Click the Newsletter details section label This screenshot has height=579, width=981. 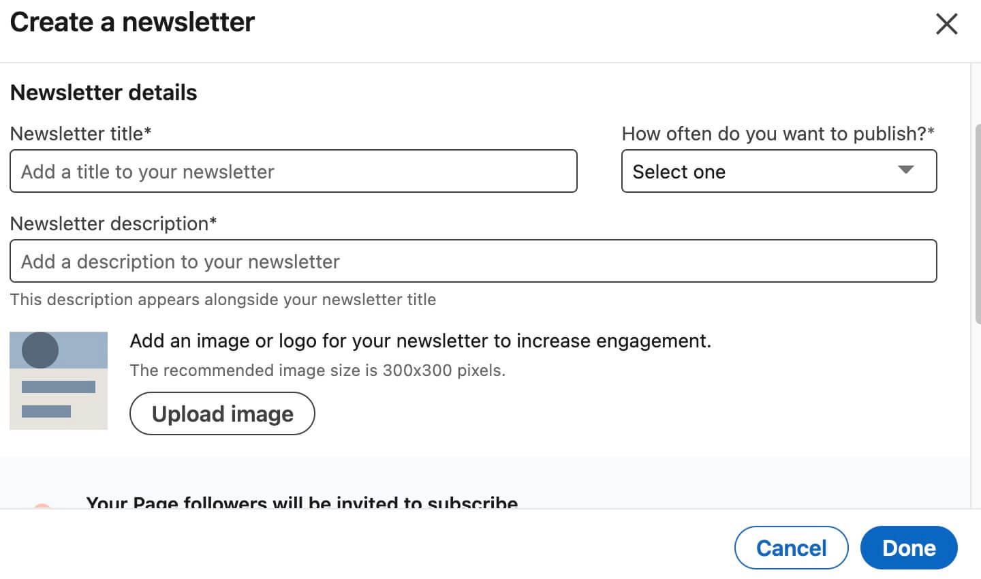coord(103,92)
